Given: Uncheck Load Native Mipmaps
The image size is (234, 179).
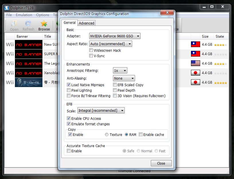Looking at the screenshot, I should click(x=69, y=85).
